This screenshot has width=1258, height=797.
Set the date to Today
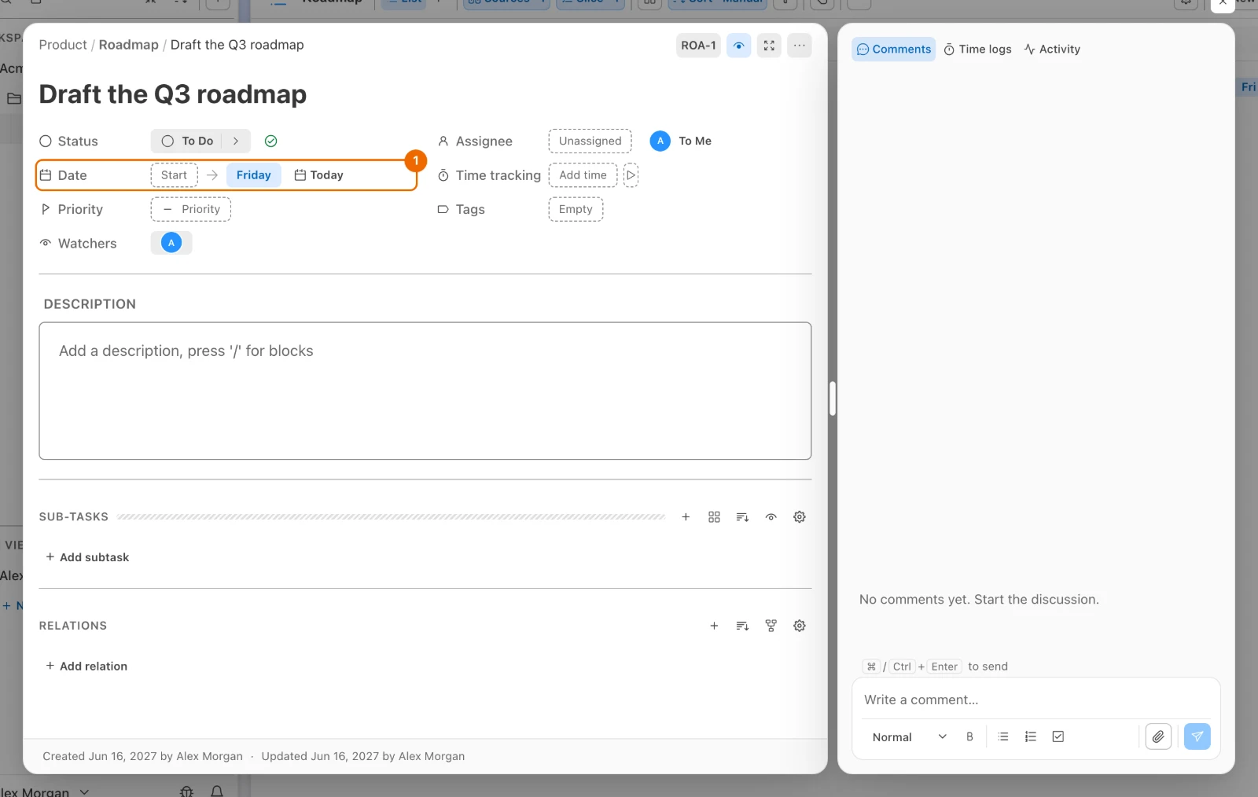pyautogui.click(x=318, y=175)
